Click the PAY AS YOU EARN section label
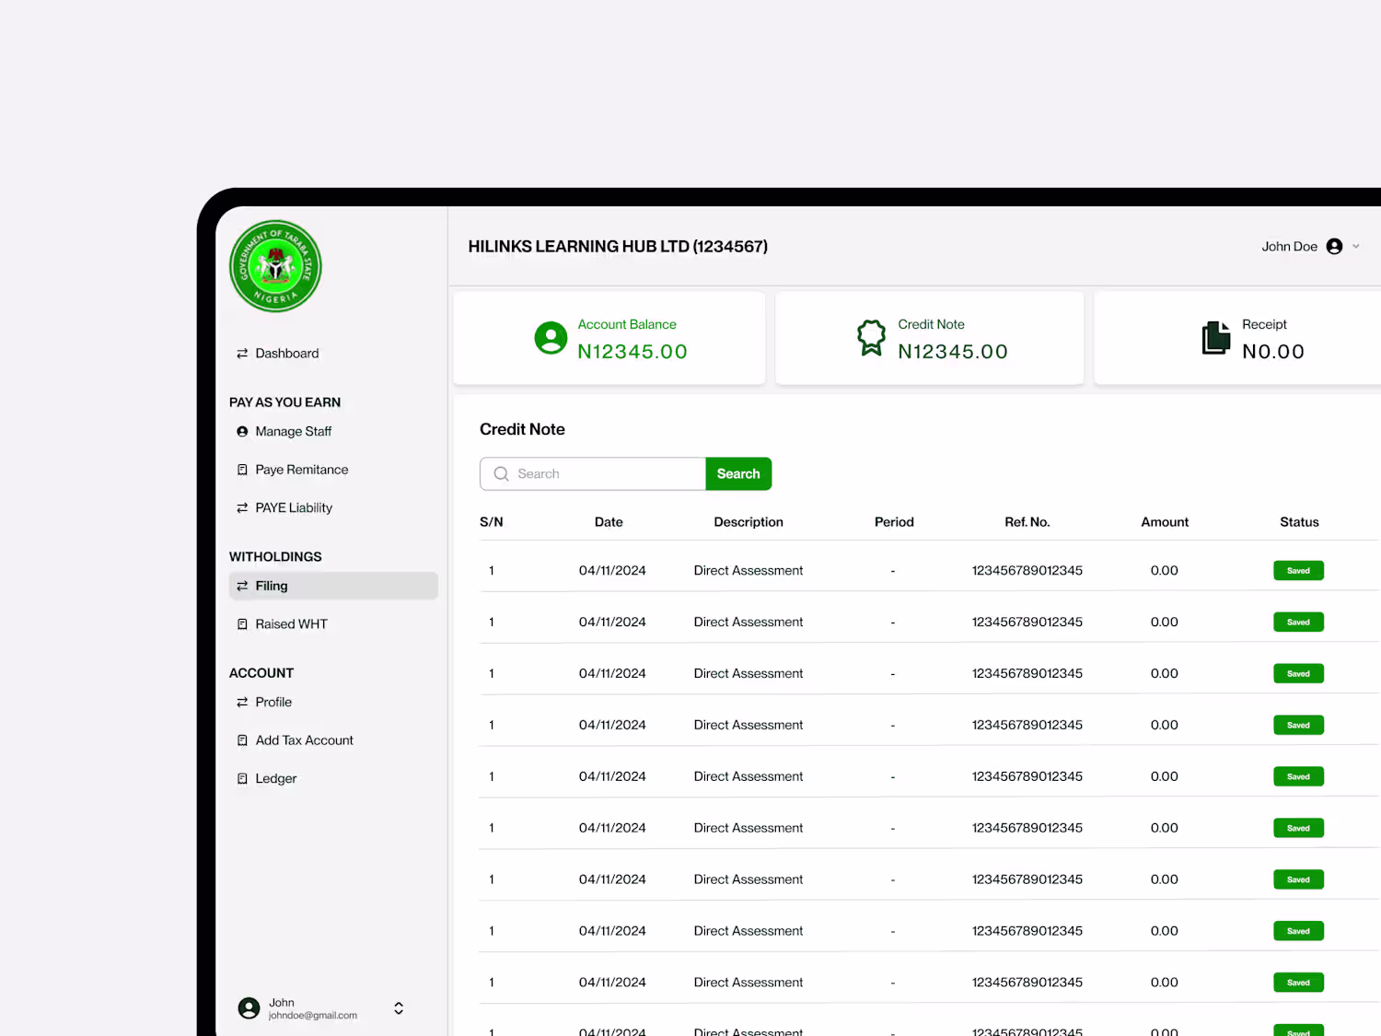Screen dimensions: 1381x1036 [284, 402]
